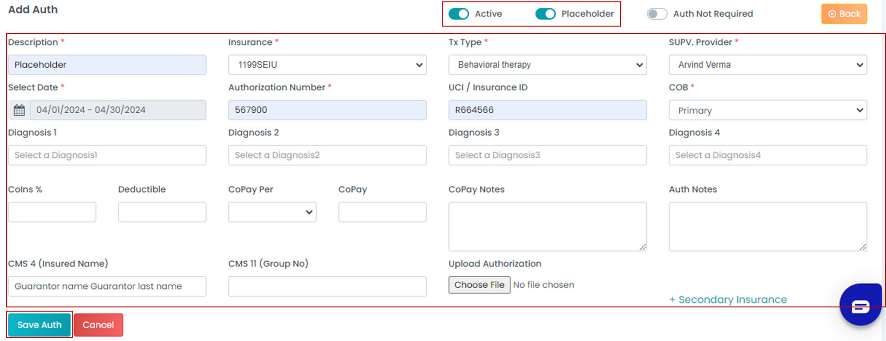Screen dimensions: 886x341
Task: Cancel adding the auth
Action: [98, 325]
